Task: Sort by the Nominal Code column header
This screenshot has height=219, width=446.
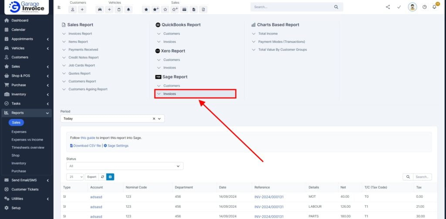Action: coord(136,187)
